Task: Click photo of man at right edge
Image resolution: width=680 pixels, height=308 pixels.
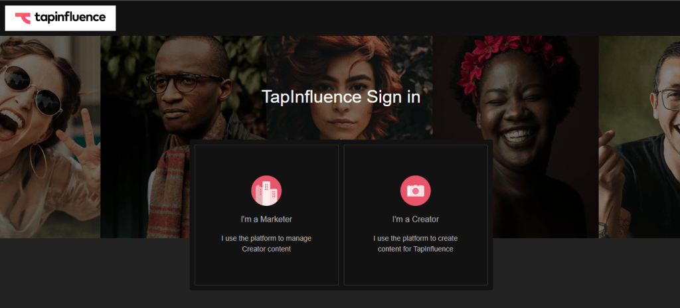Action: pyautogui.click(x=639, y=137)
